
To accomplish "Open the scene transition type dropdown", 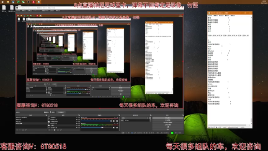I will [135, 118].
